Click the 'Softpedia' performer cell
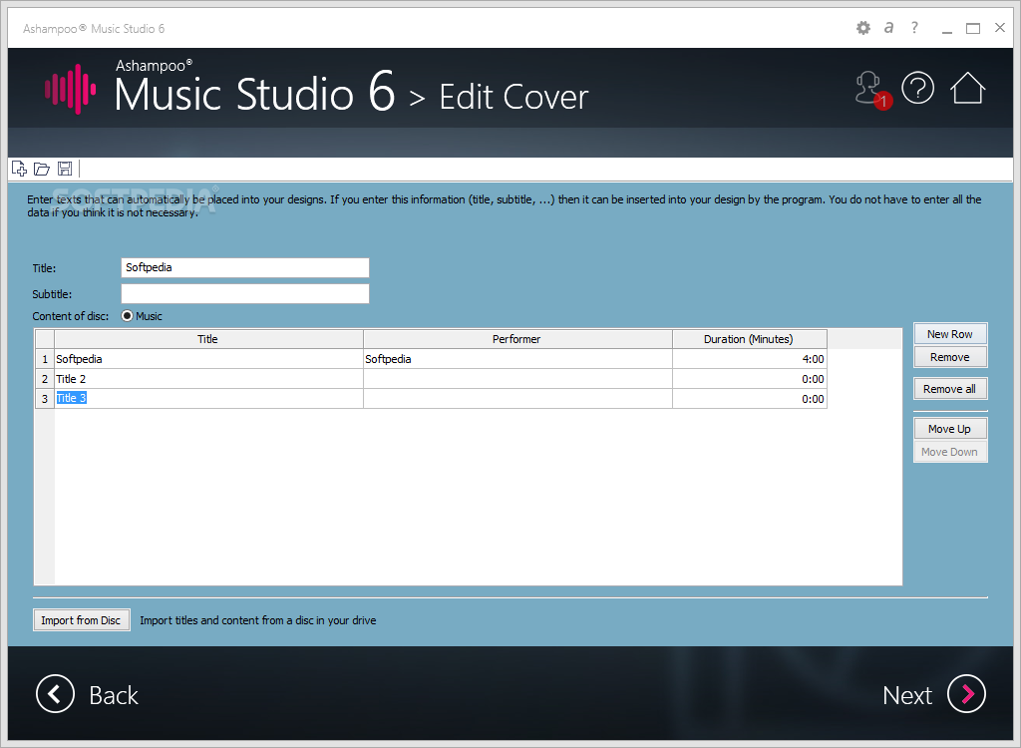 [517, 359]
